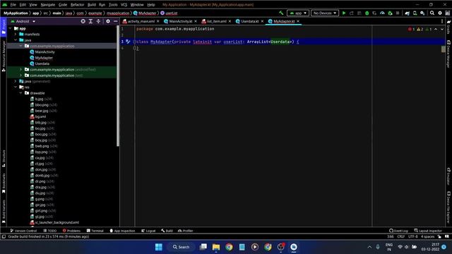Open the Build menu

(x=92, y=5)
